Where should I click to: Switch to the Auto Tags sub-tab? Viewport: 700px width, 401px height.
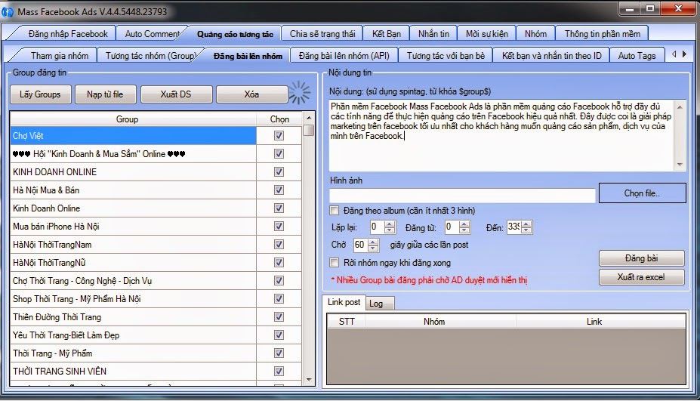click(637, 56)
